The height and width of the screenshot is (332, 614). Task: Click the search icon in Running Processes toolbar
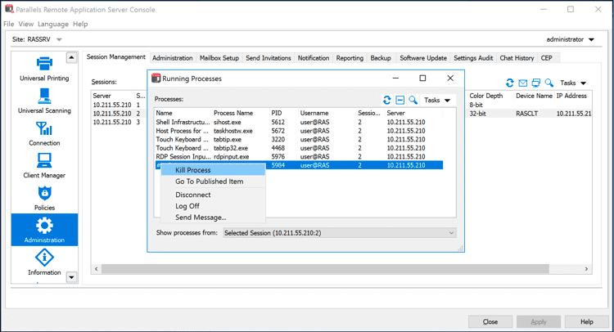(413, 100)
